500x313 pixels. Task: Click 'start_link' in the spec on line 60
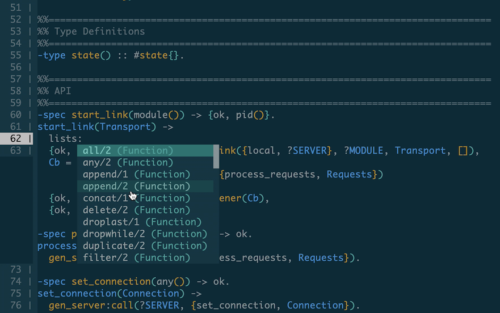99,115
